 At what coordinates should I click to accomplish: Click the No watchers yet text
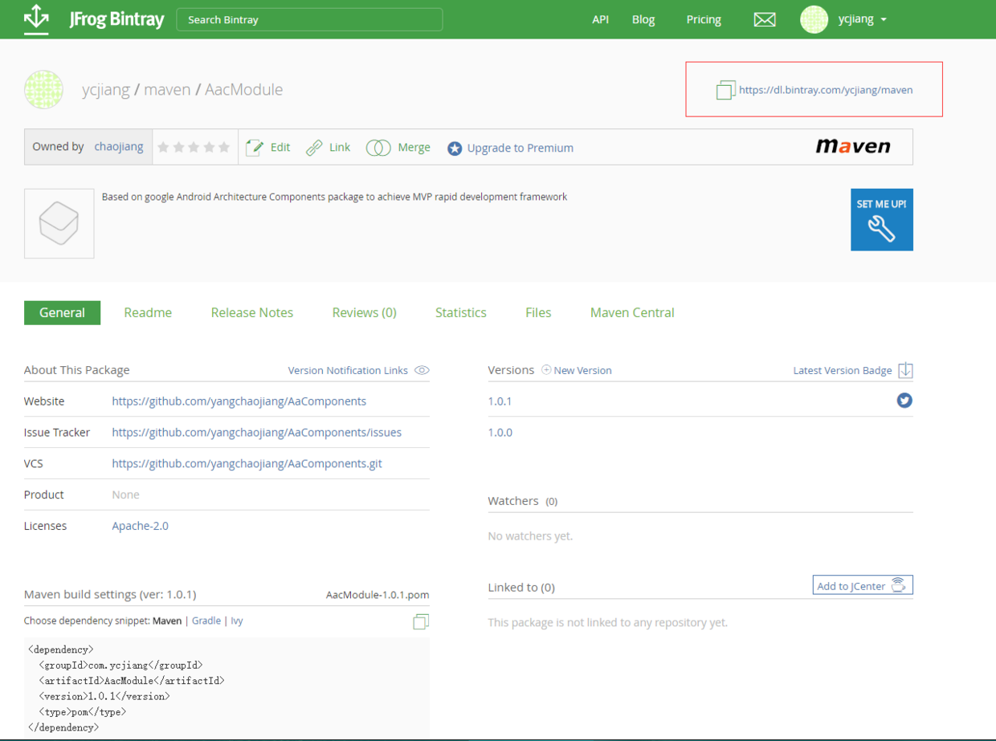click(530, 535)
